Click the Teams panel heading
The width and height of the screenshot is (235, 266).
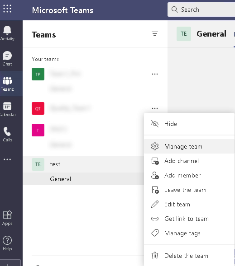pyautogui.click(x=44, y=35)
